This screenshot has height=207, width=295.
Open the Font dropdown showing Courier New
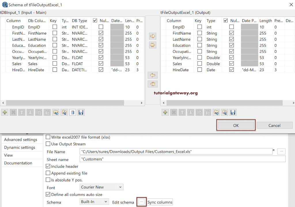(101, 187)
